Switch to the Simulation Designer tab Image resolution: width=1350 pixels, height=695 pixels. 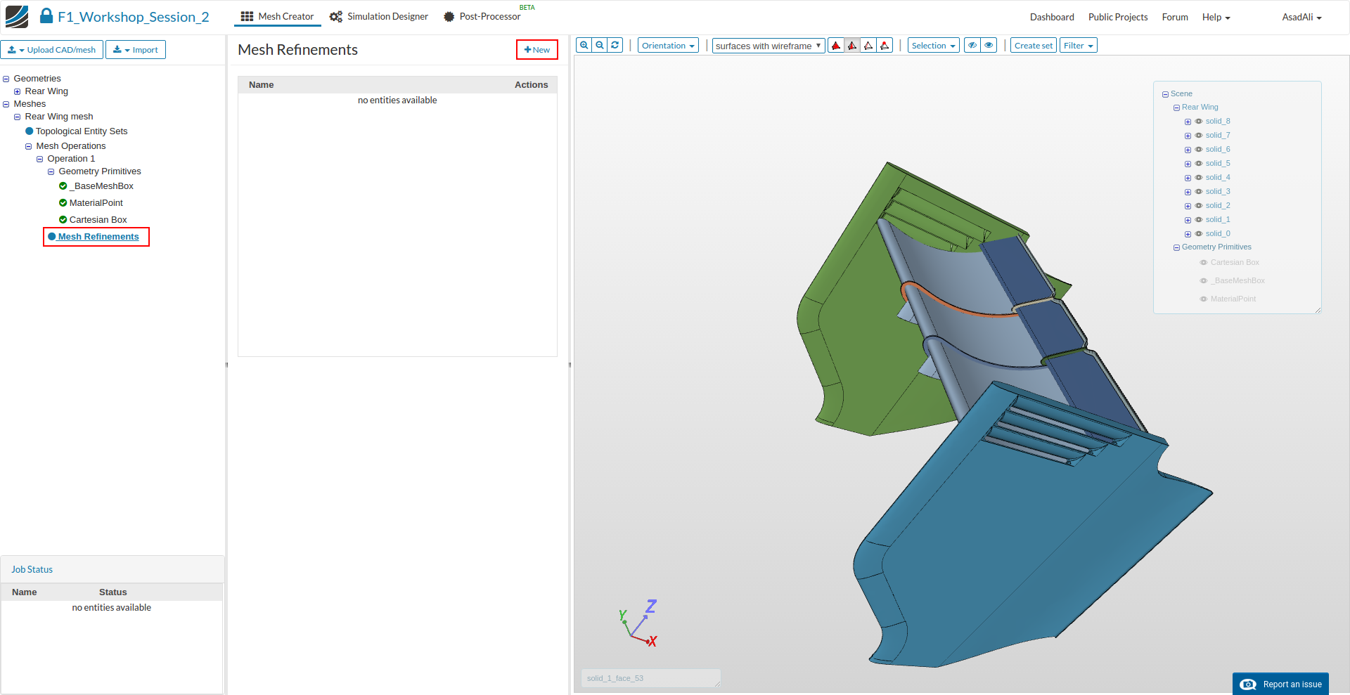[x=379, y=16]
